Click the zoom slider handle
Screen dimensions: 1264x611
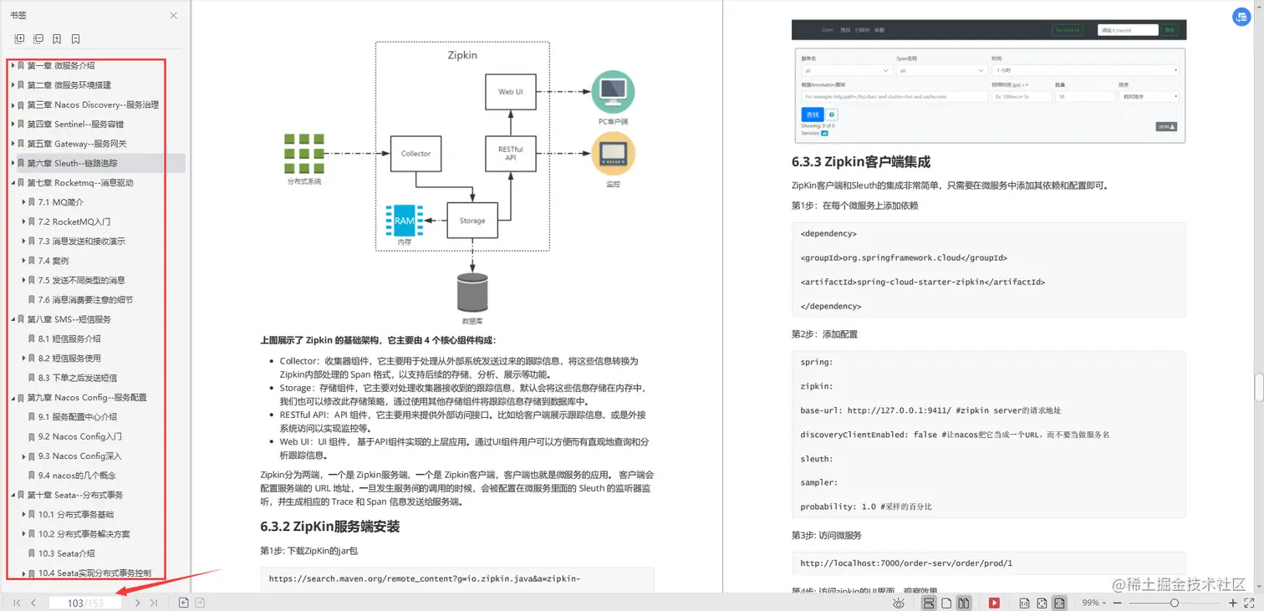(1175, 603)
